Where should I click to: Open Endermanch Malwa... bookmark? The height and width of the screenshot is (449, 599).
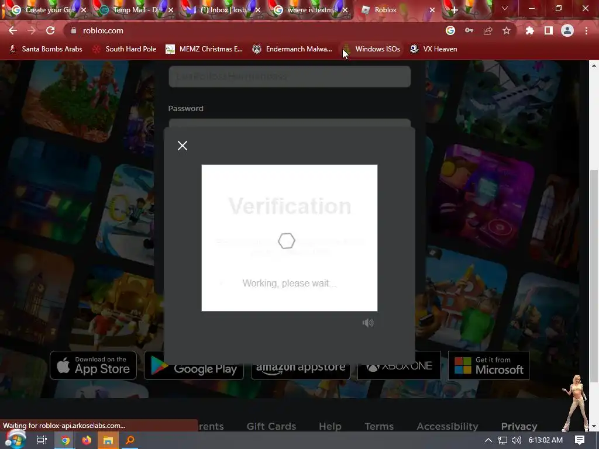(x=292, y=49)
